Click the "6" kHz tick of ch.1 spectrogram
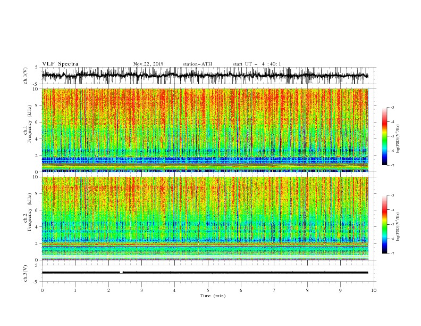421x326 pixels. [37, 123]
